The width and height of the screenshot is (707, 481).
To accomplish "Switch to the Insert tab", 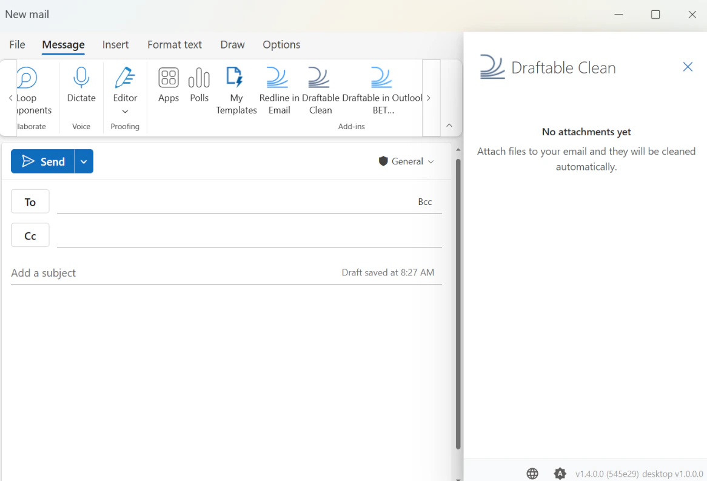I will [x=115, y=45].
